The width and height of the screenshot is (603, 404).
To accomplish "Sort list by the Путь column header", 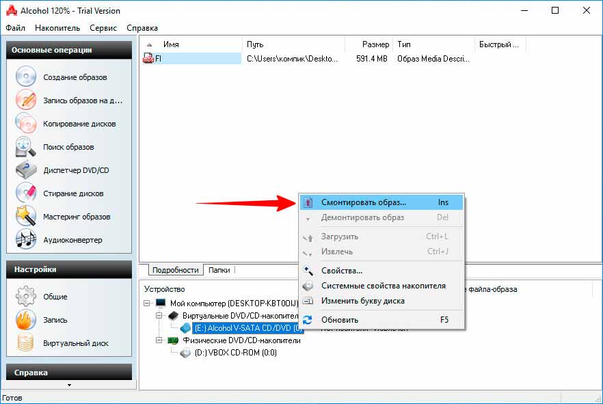I will pos(293,44).
